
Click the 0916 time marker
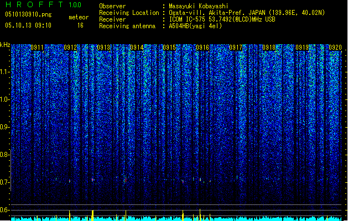[x=202, y=48]
